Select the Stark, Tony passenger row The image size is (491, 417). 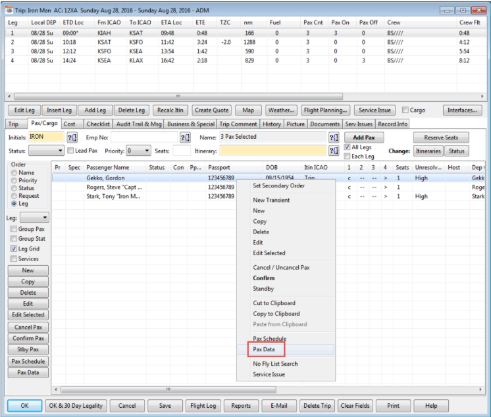112,196
